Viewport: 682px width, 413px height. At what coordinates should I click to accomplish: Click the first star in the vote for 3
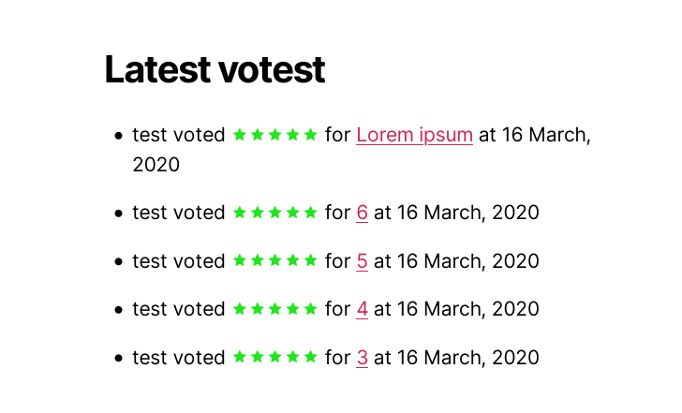240,358
